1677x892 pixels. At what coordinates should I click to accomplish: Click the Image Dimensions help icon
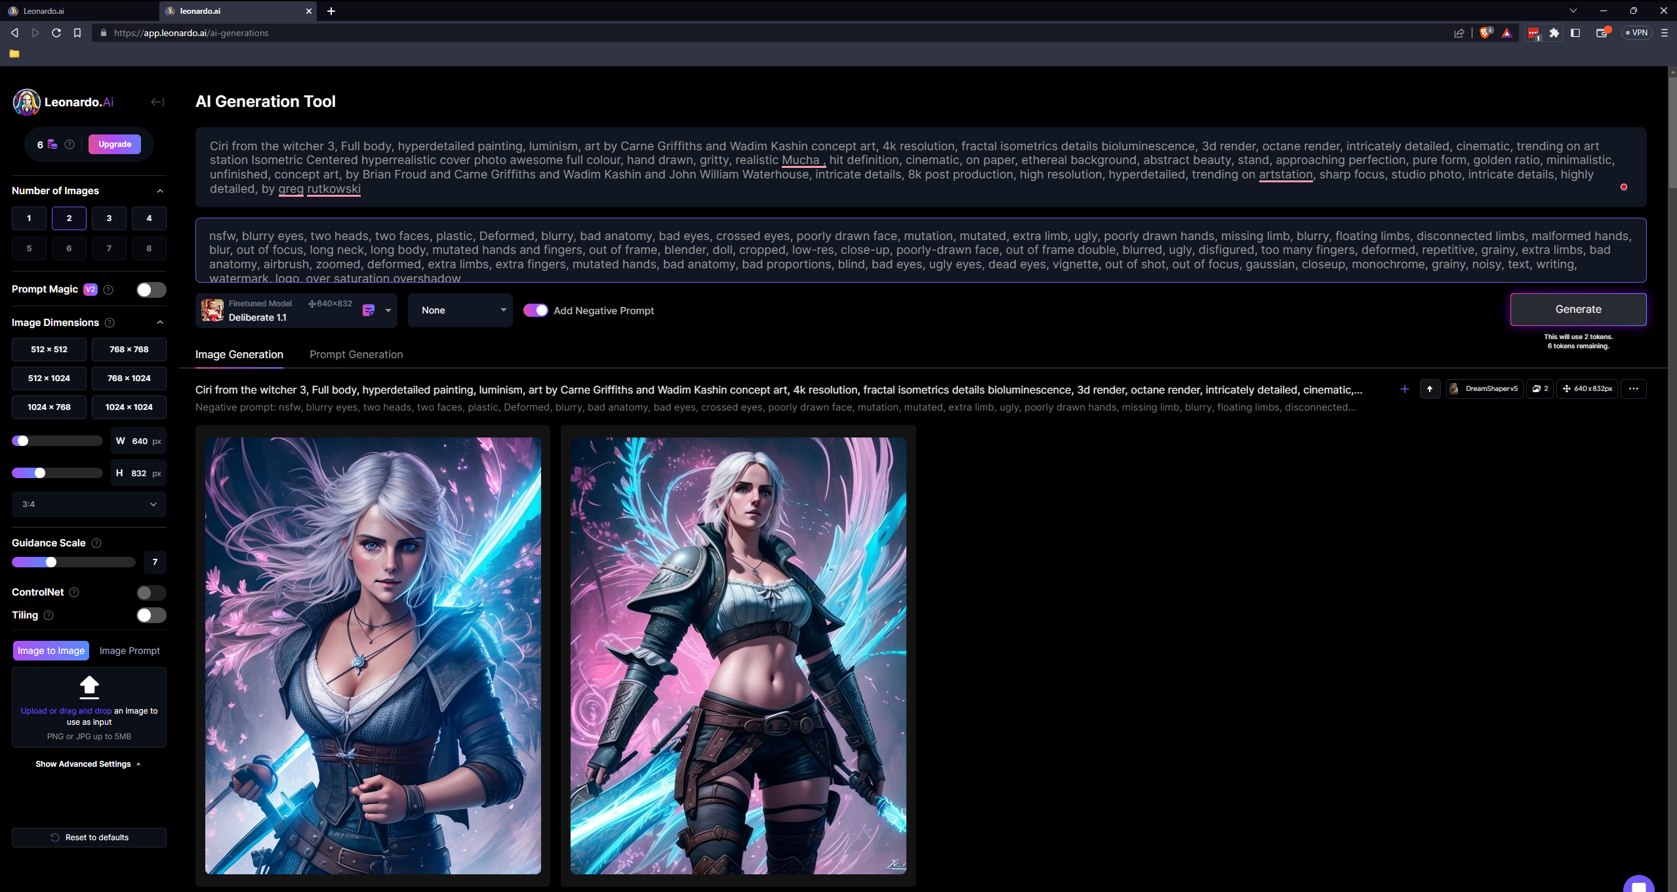pos(110,323)
